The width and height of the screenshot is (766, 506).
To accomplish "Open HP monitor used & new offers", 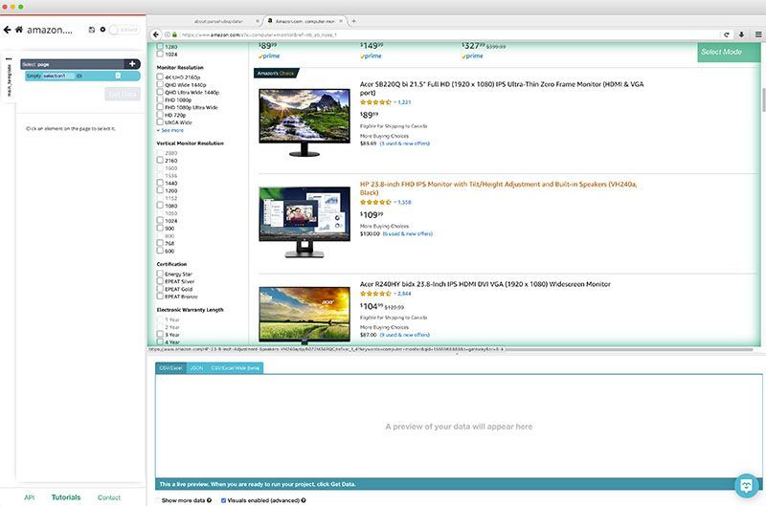I will [408, 233].
